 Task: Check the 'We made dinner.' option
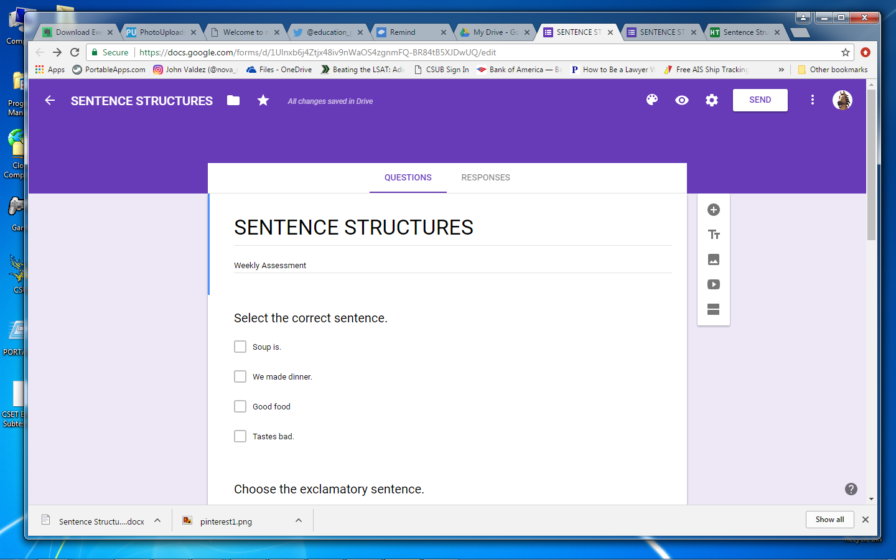coord(240,376)
